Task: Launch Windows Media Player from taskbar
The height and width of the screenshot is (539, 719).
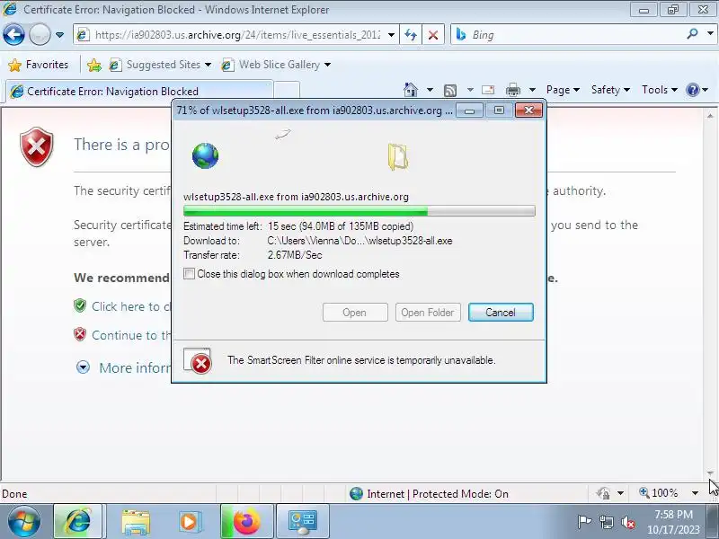Action: 190,522
